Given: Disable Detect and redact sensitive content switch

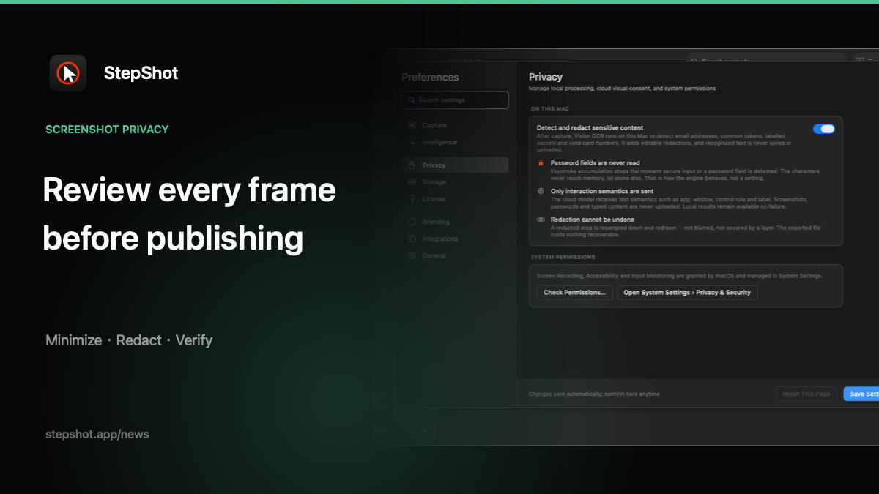Looking at the screenshot, I should coord(824,129).
